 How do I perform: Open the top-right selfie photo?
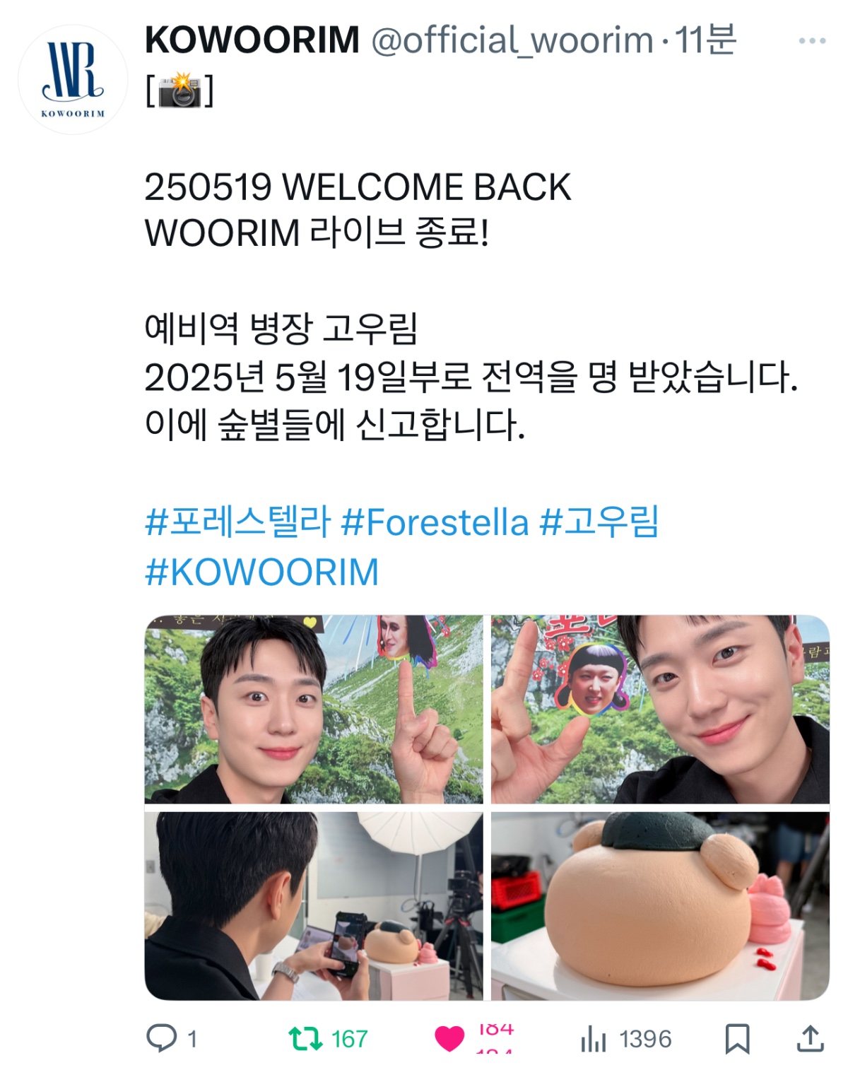[660, 710]
